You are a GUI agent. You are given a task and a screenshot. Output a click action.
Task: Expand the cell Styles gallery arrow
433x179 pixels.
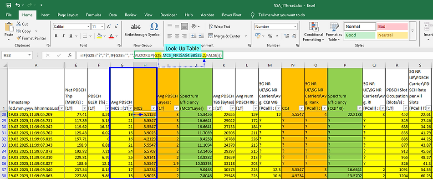click(x=413, y=31)
